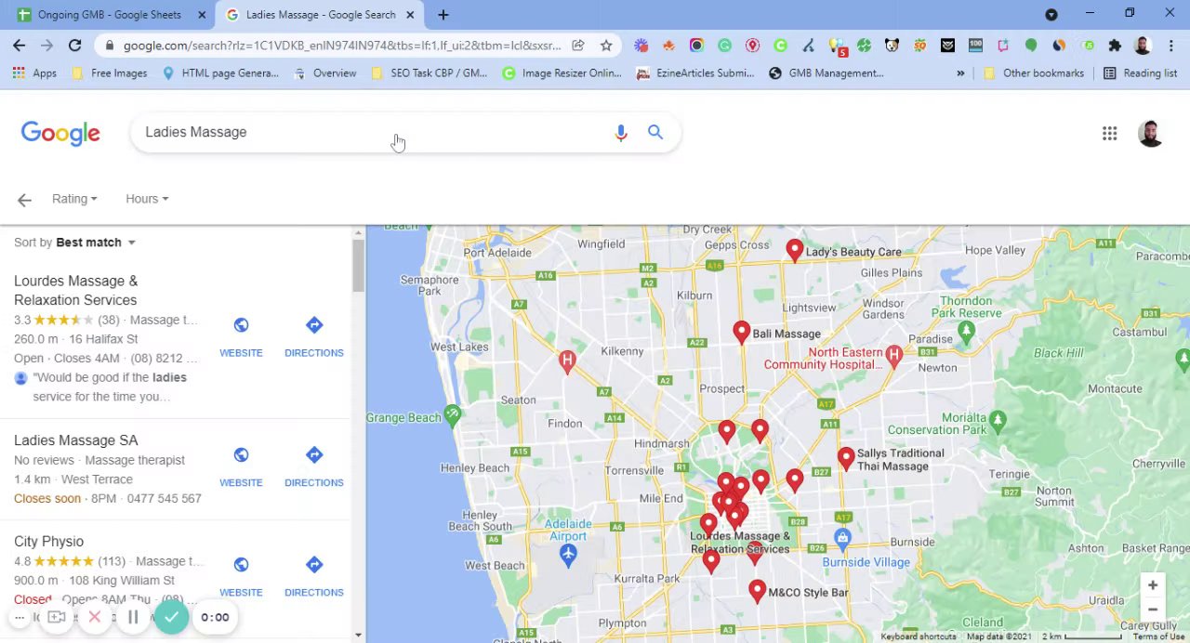Start voice search with microphone icon
Viewport: 1190px width, 643px height.
[x=621, y=133]
